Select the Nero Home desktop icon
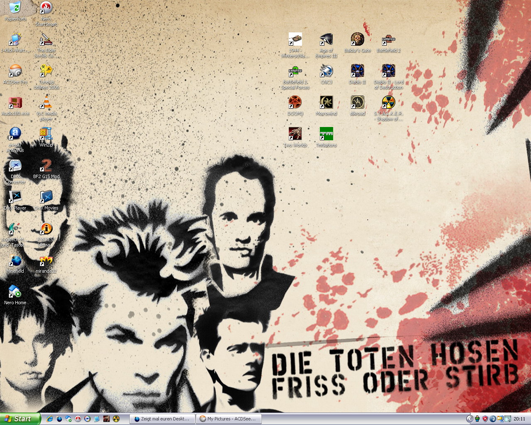531x425 pixels. (x=15, y=295)
